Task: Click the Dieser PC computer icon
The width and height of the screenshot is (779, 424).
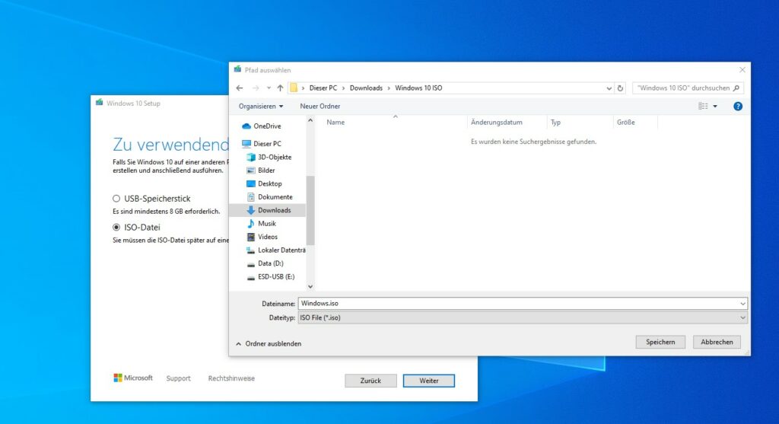Action: (x=246, y=144)
